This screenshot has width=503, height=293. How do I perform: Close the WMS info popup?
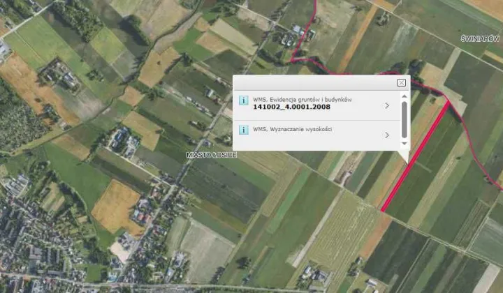[x=401, y=82]
